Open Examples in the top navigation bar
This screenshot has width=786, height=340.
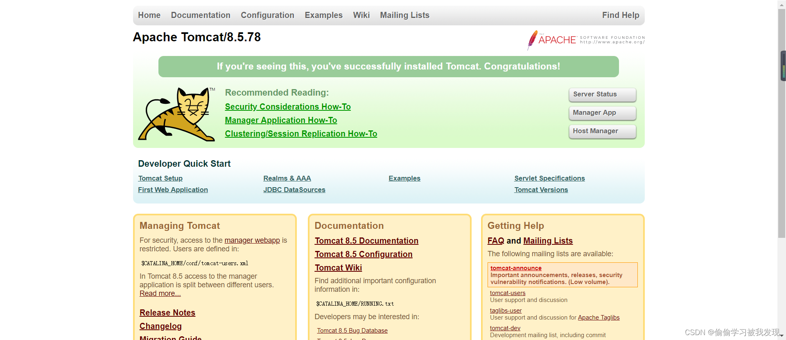pyautogui.click(x=323, y=15)
